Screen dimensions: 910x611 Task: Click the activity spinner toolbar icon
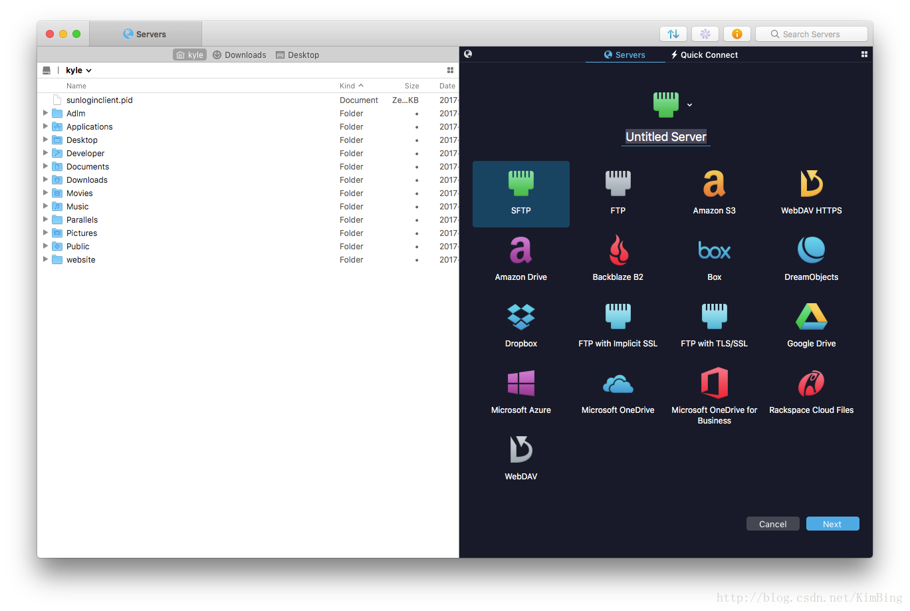[705, 34]
